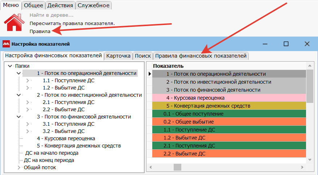Select tree item ДС на начало периода
Viewport: 318px width, 175px height.
pyautogui.click(x=52, y=153)
